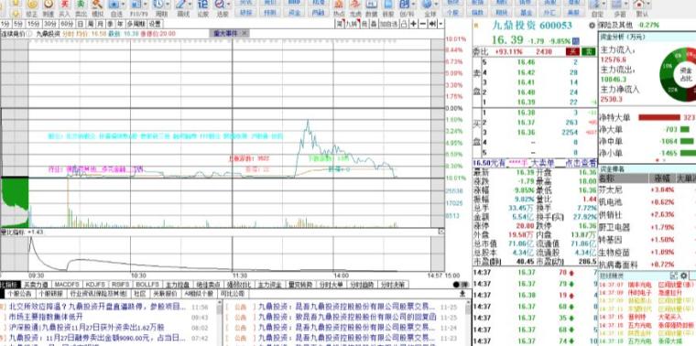The image size is (696, 346).
Task: Select the 个股研报 news tab
Action: (50, 294)
